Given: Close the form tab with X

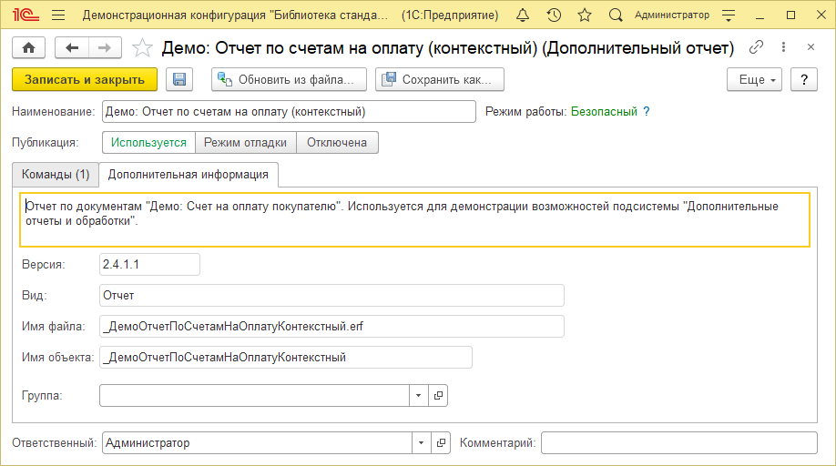Looking at the screenshot, I should (x=811, y=47).
